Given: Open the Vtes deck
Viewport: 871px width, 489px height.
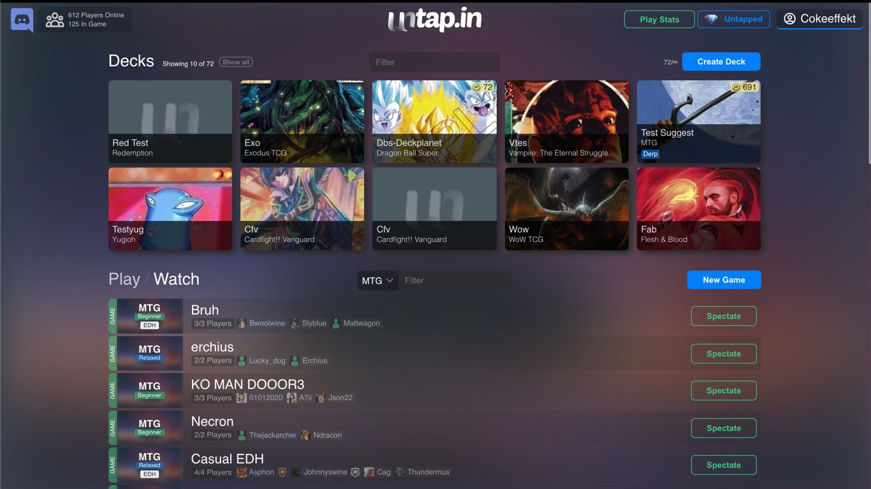Looking at the screenshot, I should [566, 121].
